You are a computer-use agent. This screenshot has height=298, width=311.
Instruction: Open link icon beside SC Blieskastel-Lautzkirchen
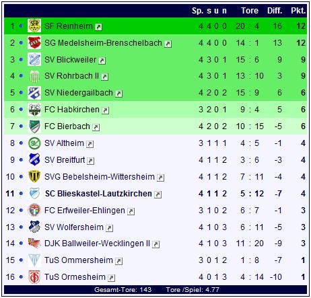click(x=158, y=194)
